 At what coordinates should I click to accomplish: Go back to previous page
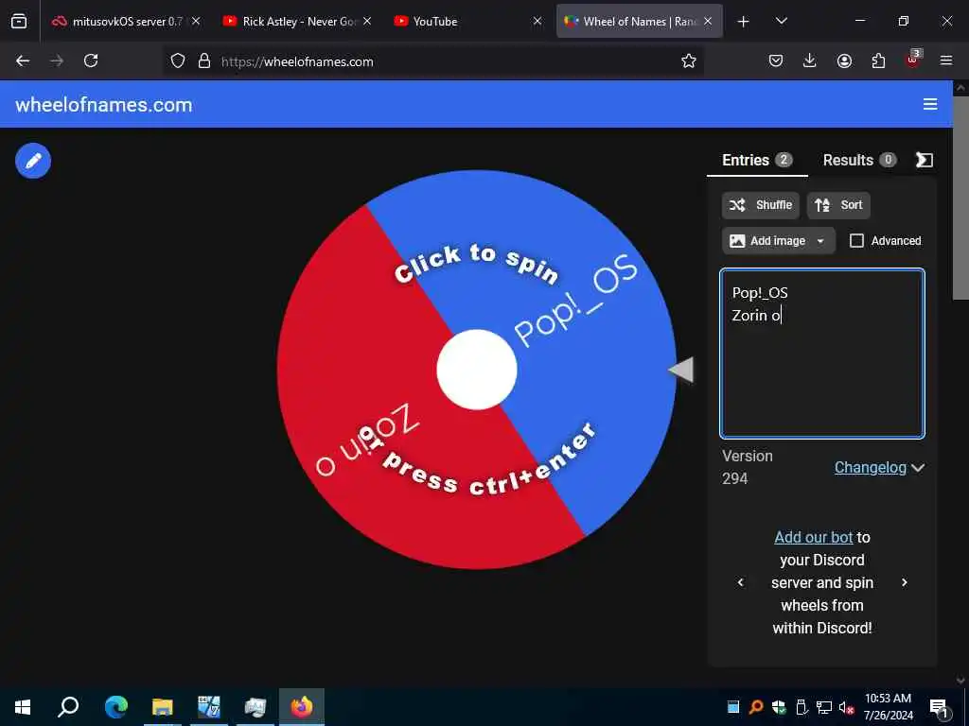pos(23,61)
